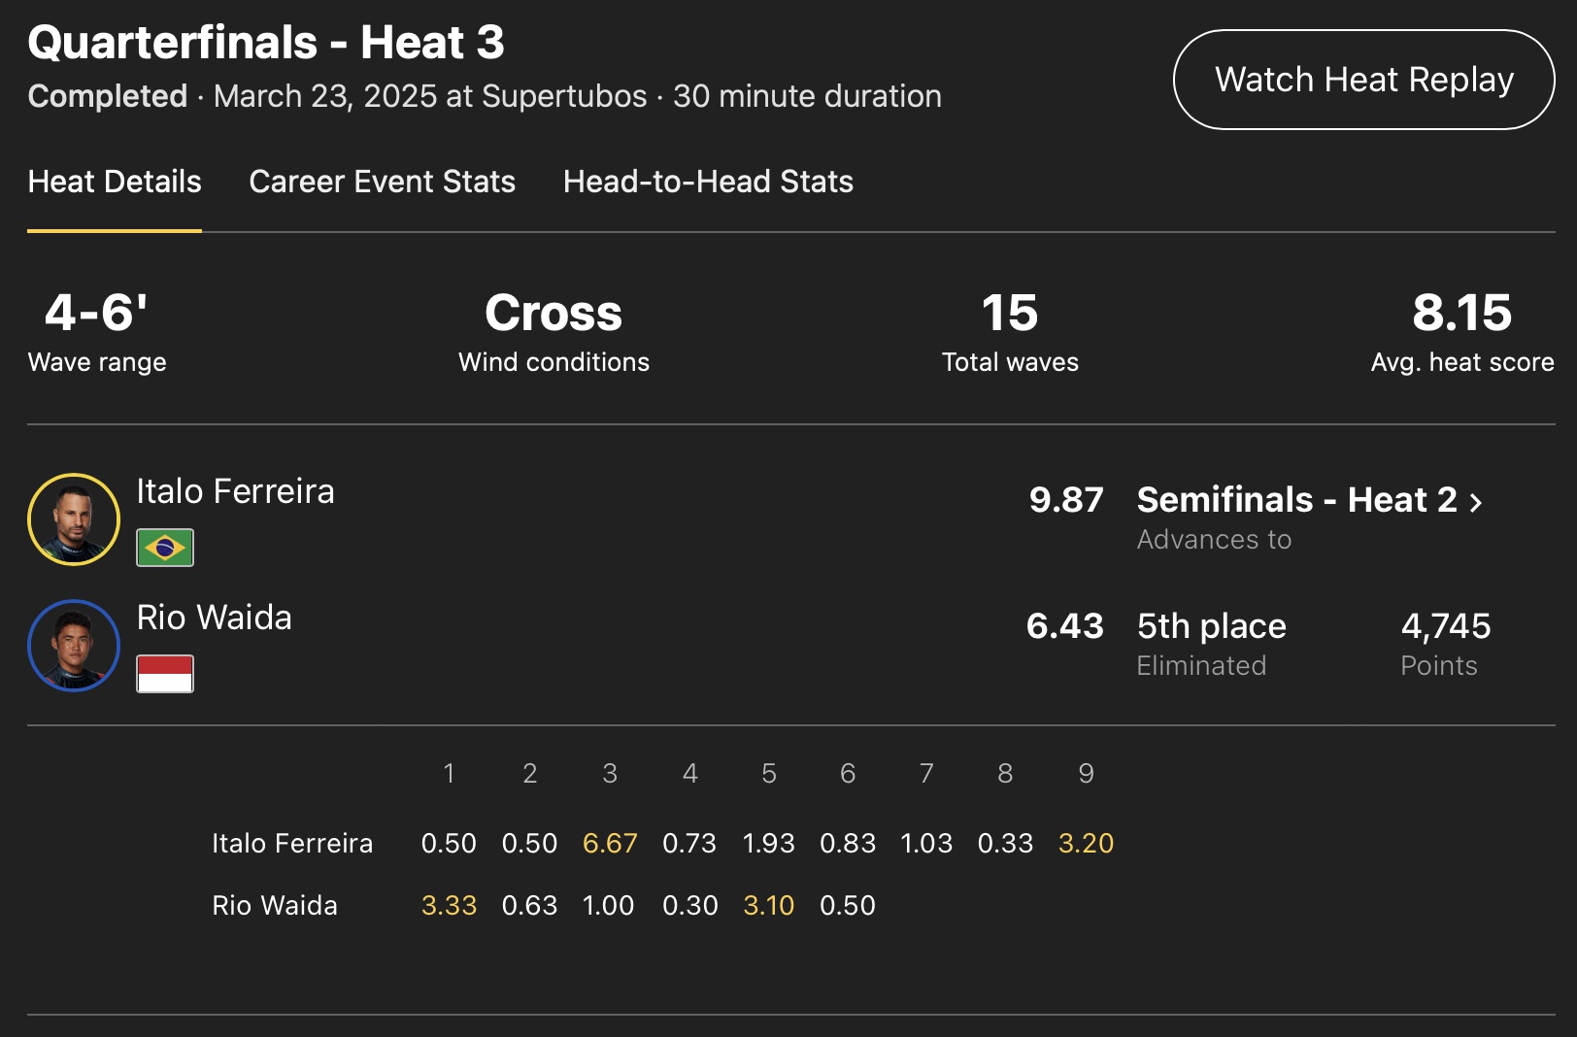Click Italo Ferreira row label in score table
This screenshot has height=1037, width=1577.
(x=292, y=843)
